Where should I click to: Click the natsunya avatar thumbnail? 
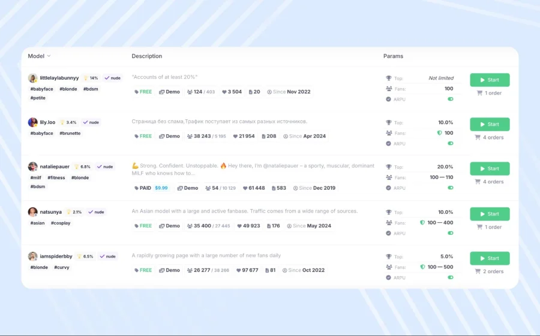pyautogui.click(x=33, y=212)
